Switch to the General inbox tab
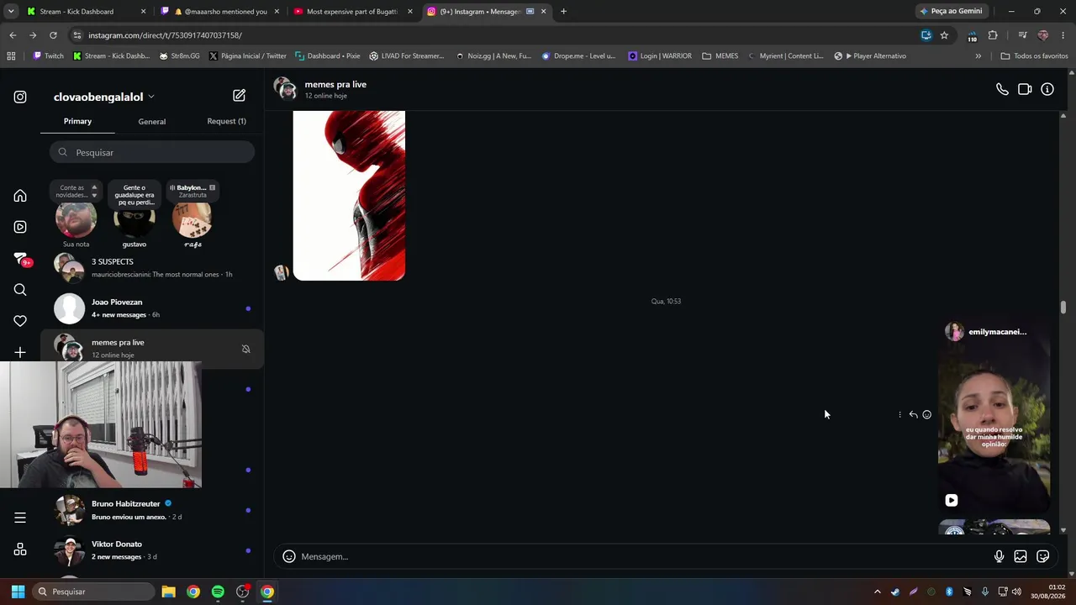The image size is (1076, 605). point(152,121)
